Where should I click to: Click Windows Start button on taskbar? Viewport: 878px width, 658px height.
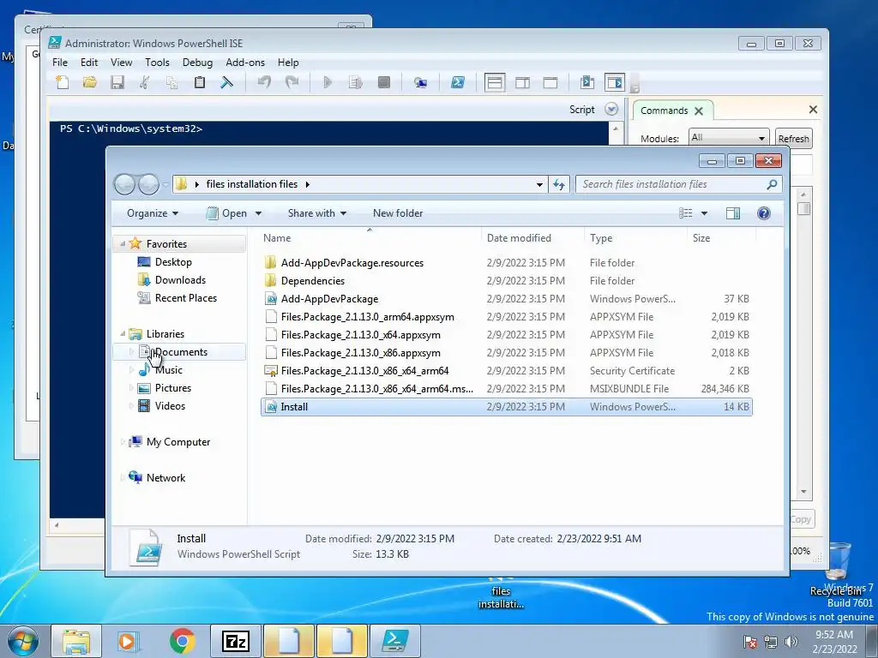click(23, 641)
